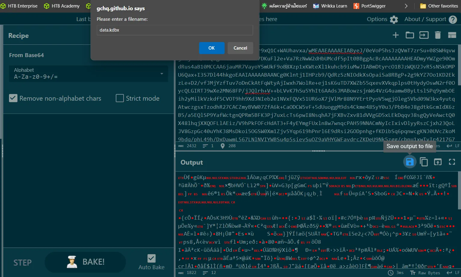Click input selection position 208
Image resolution: width=461 pixels, height=277 pixels.
click(228, 146)
